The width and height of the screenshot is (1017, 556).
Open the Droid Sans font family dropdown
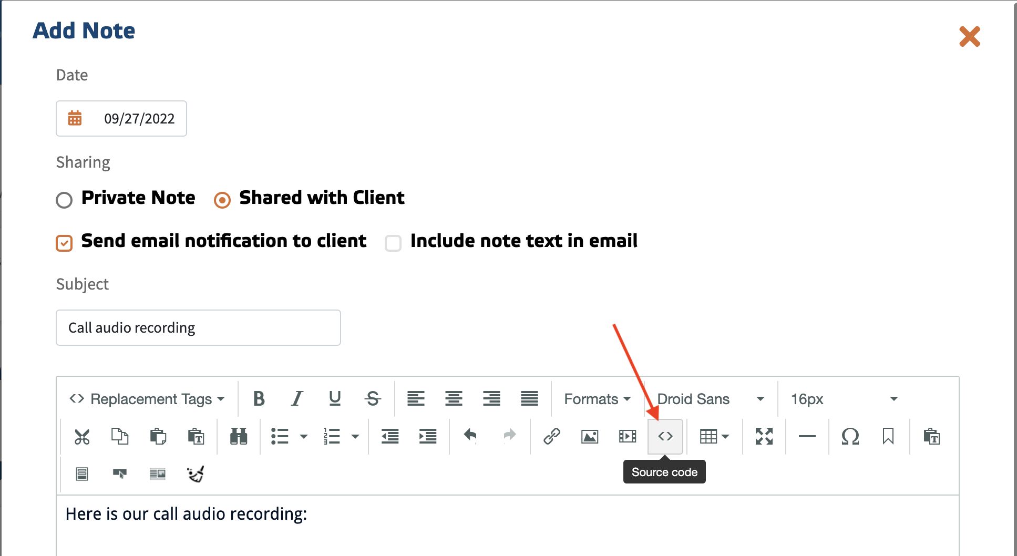click(x=711, y=399)
